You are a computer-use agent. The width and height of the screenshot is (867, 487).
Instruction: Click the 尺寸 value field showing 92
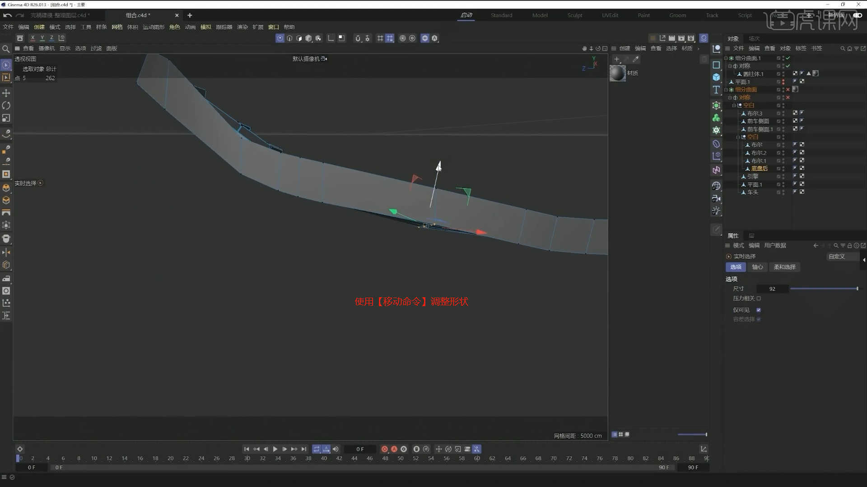click(x=772, y=289)
